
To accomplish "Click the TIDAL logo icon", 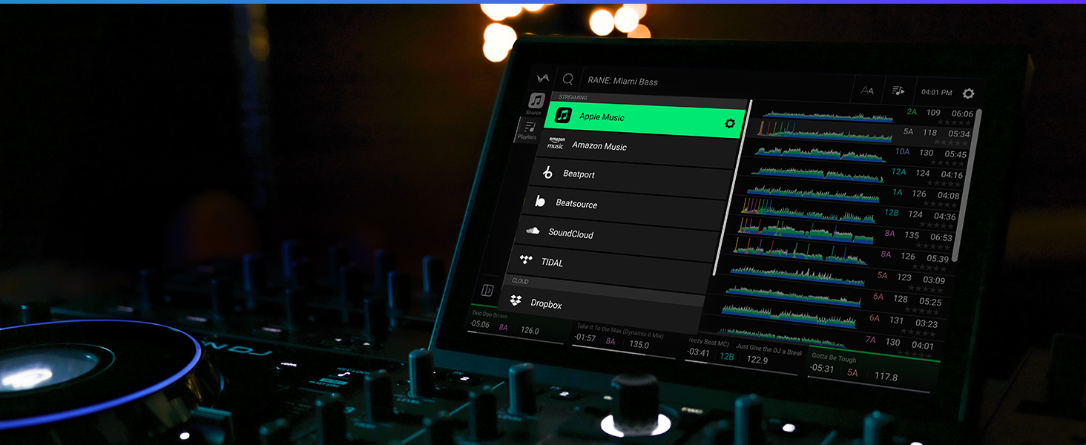I will (526, 260).
